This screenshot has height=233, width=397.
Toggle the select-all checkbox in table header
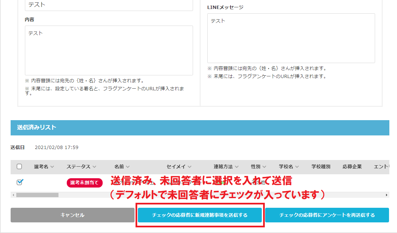[19, 167]
